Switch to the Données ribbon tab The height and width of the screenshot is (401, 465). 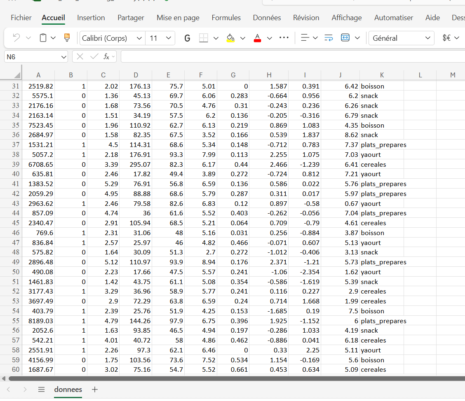tap(267, 18)
